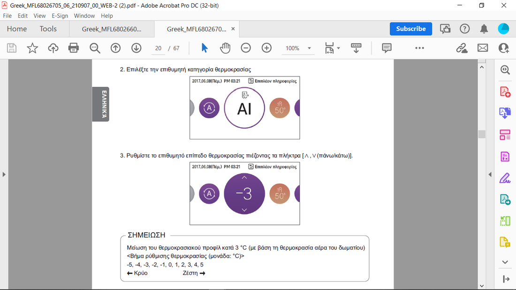Viewport: 516px width, 290px height.
Task: Open the 100% zoom level dropdown
Action: 309,48
